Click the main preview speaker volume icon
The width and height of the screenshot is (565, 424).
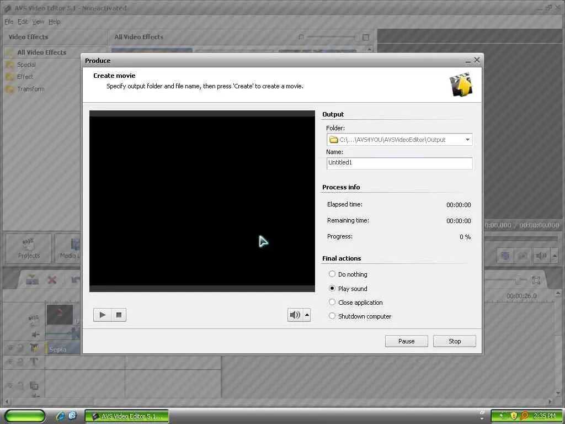[541, 256]
